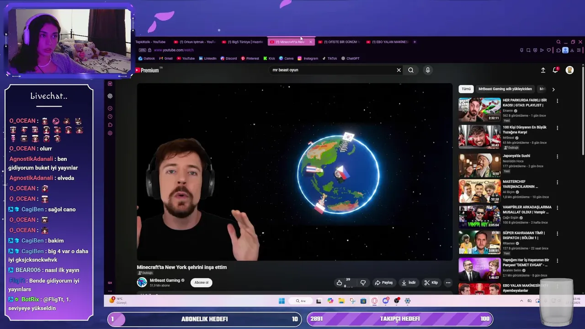The height and width of the screenshot is (329, 585).
Task: Switch to Orkun Işıtmak YouTube tab
Action: 196,42
